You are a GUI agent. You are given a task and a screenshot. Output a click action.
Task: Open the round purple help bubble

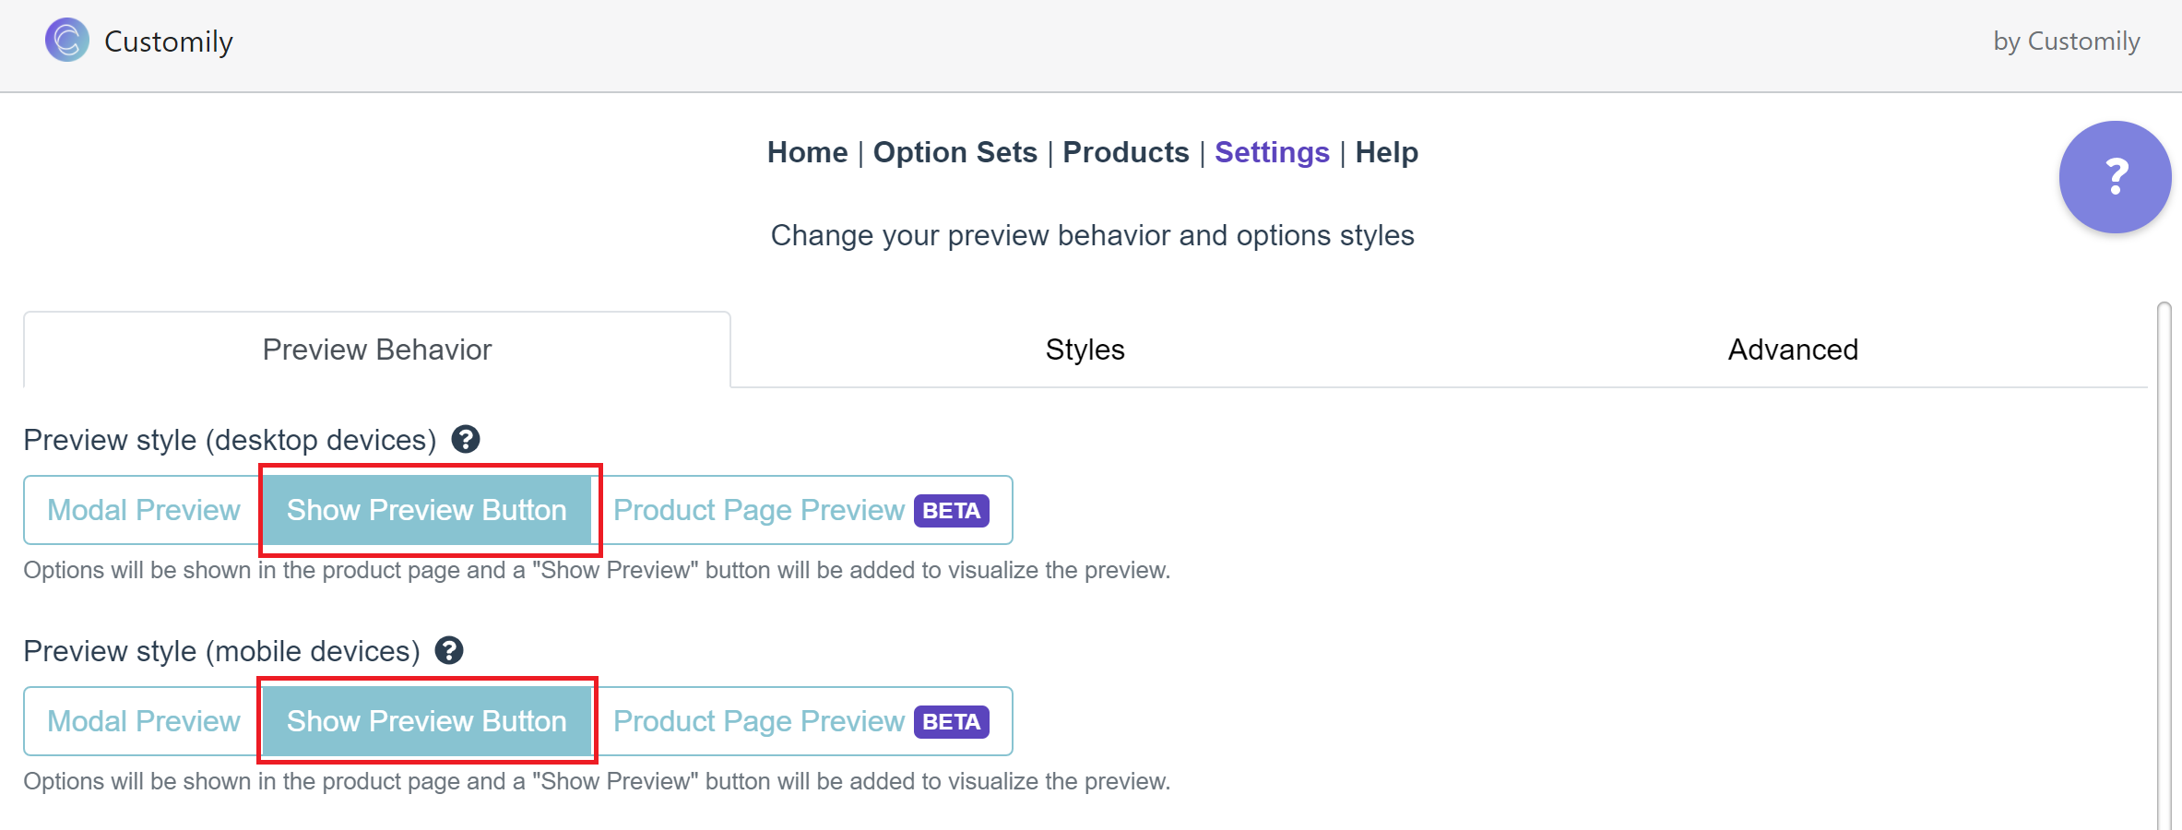tap(2115, 177)
